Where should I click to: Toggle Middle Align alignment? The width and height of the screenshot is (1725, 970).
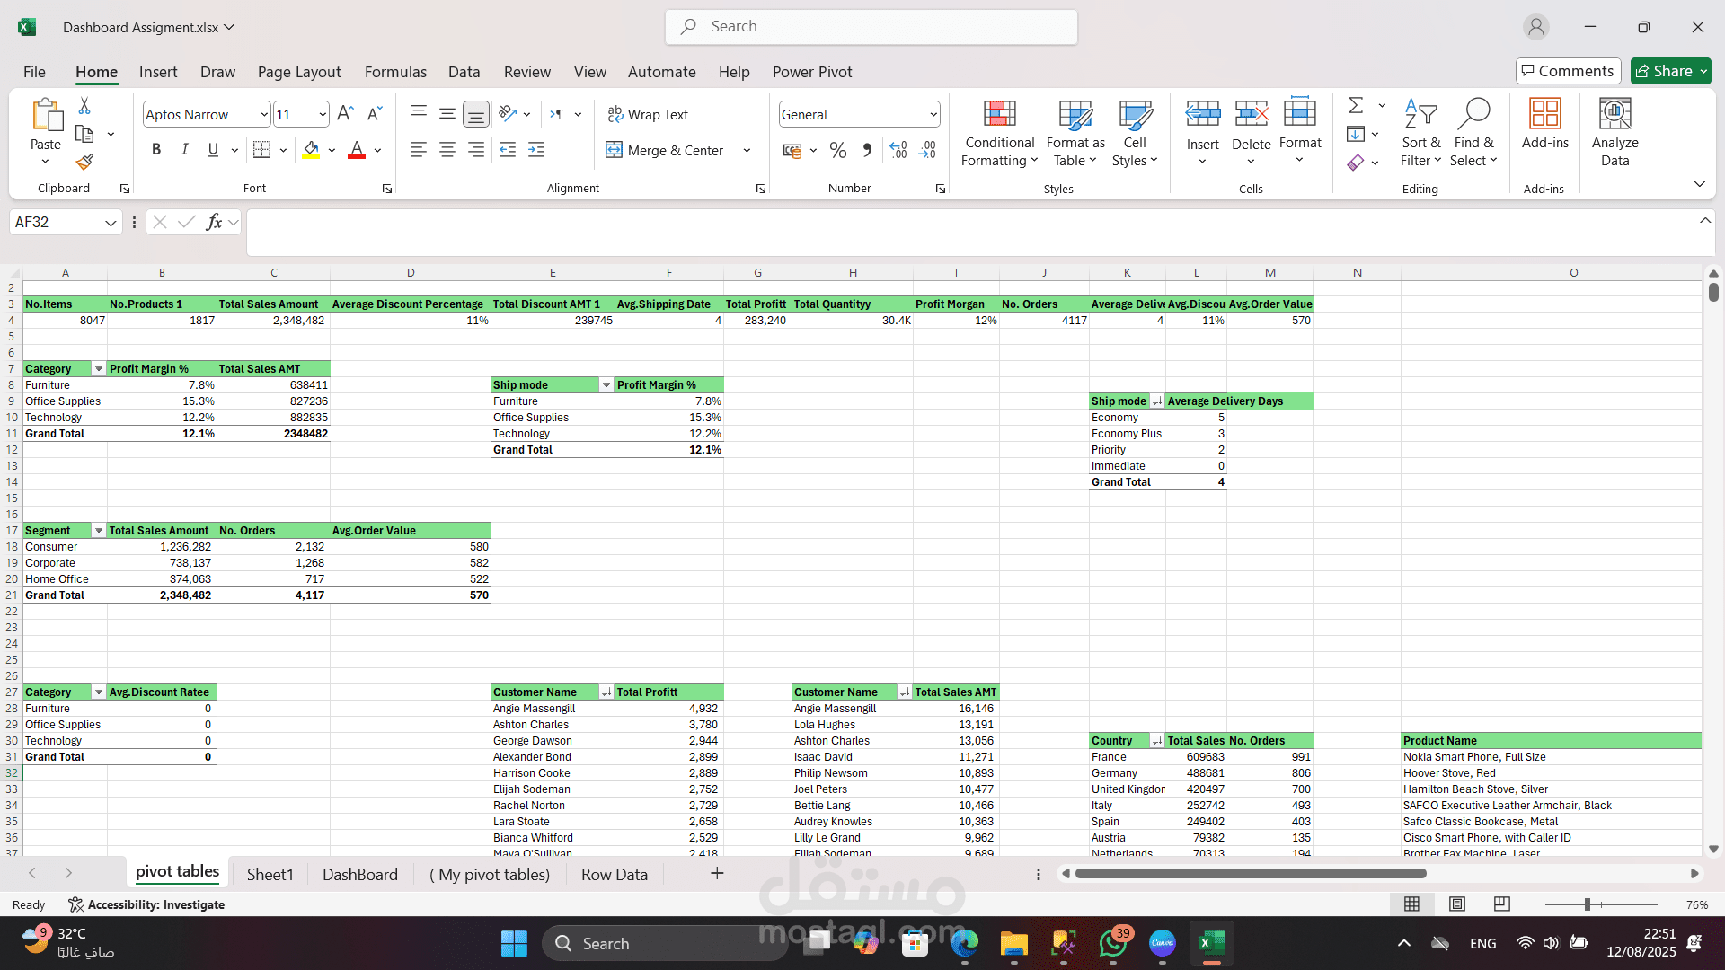click(x=447, y=113)
